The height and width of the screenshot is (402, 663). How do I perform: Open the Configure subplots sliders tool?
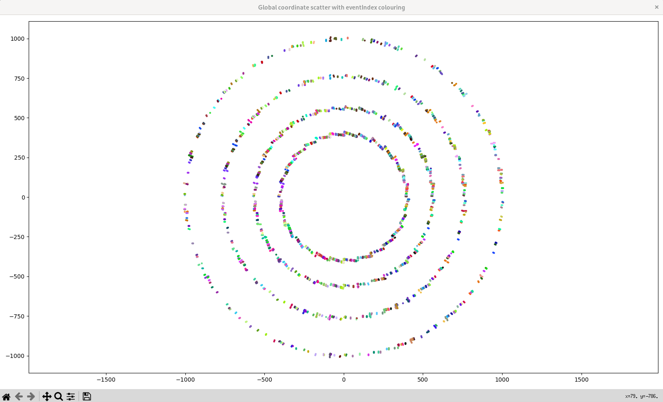click(71, 396)
